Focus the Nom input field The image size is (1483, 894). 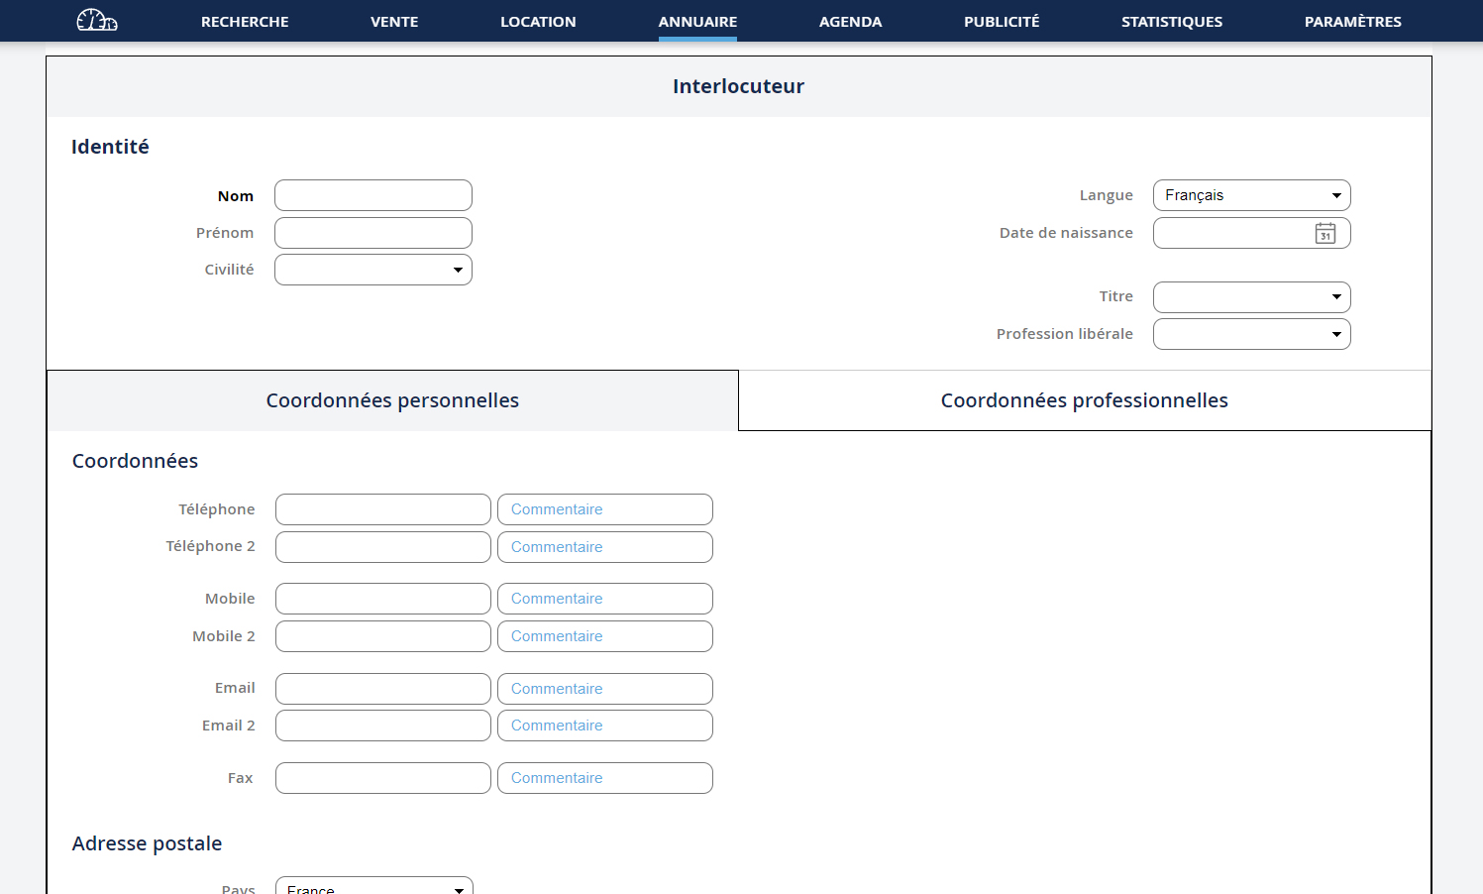tap(373, 195)
